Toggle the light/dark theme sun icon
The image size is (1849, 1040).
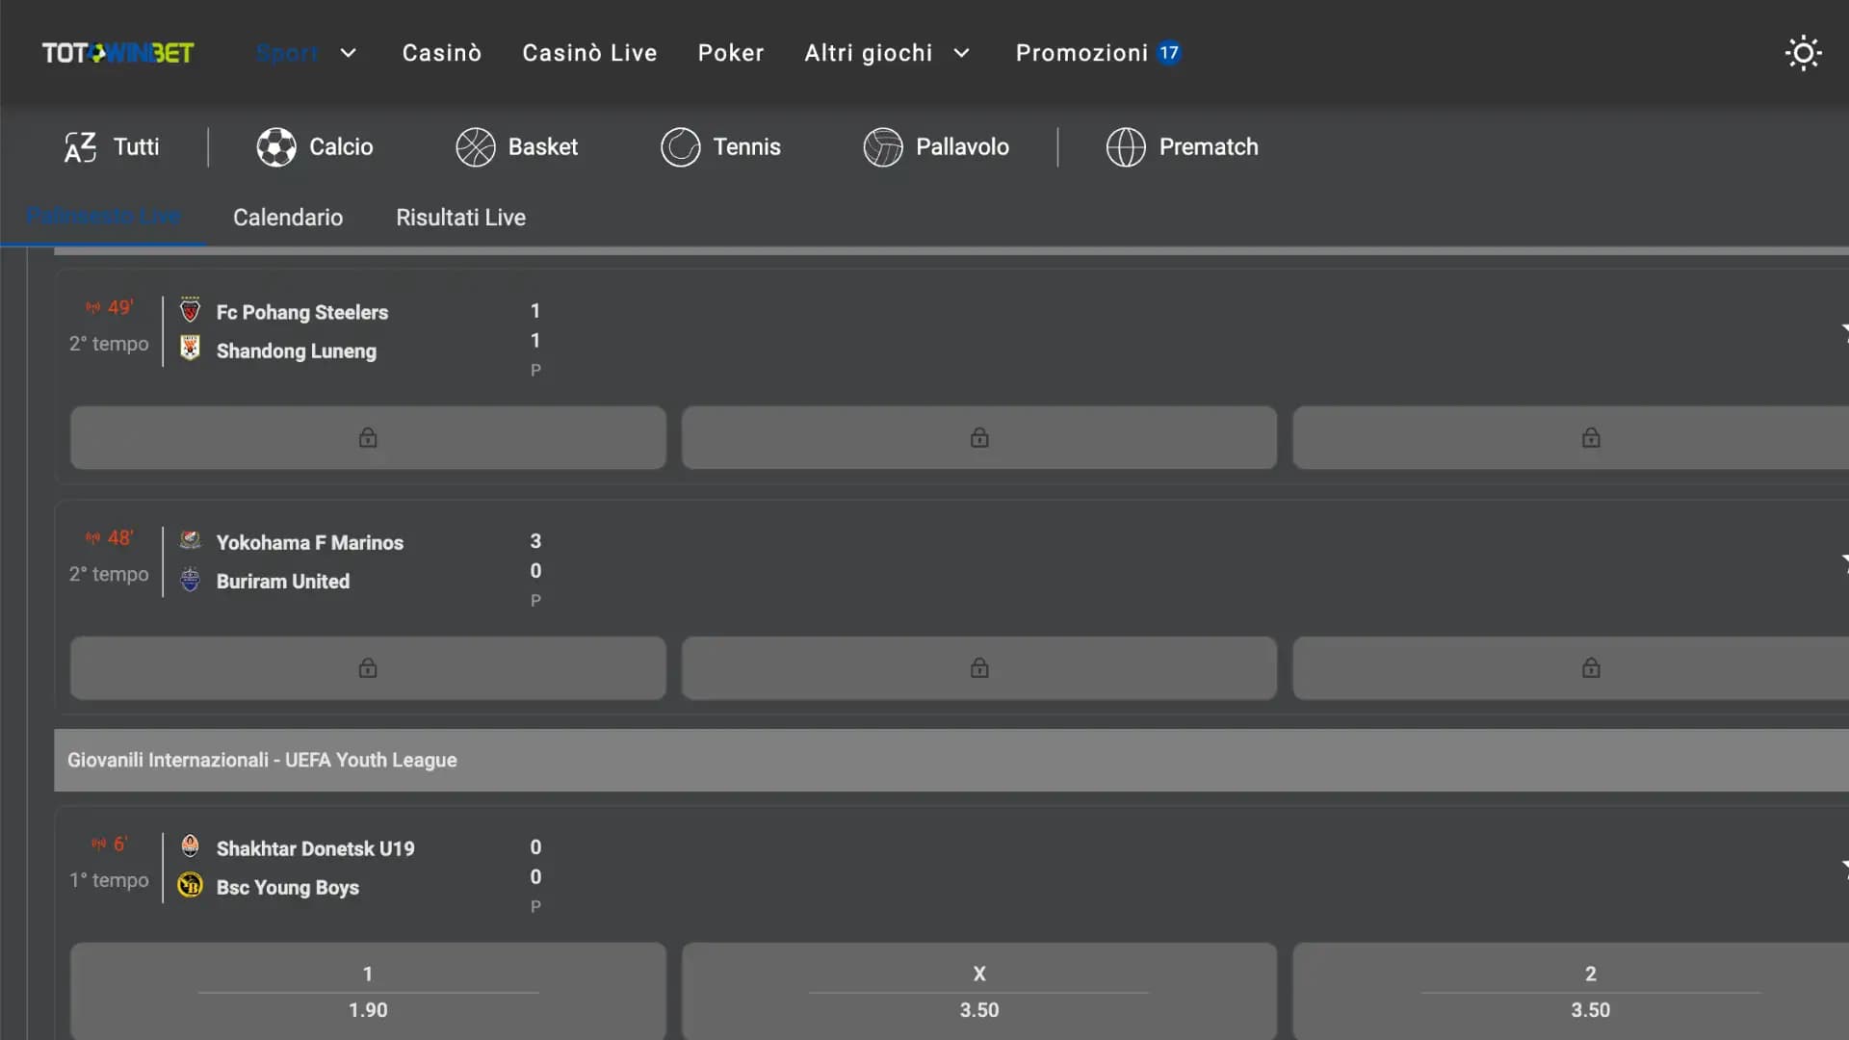(x=1803, y=53)
